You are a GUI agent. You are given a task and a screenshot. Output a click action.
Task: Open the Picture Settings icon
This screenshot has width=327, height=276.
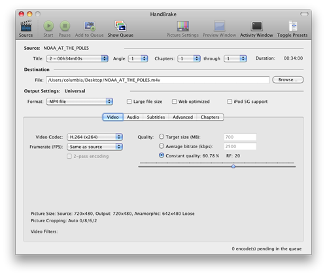[182, 26]
